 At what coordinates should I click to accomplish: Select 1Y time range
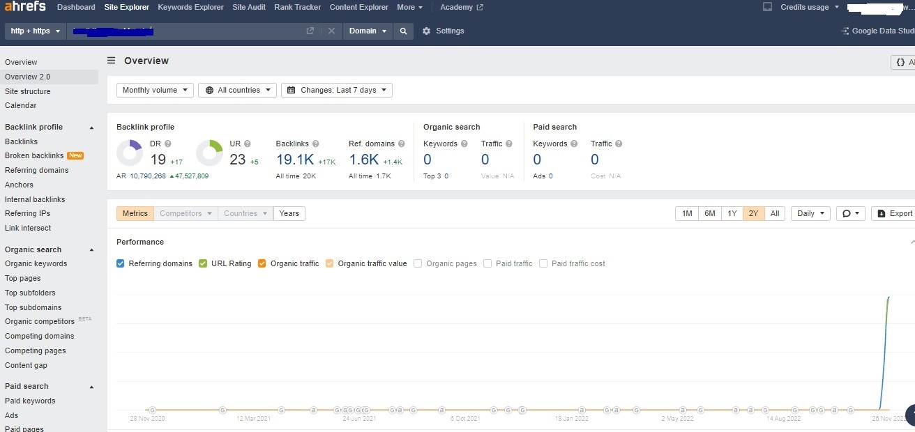point(732,214)
